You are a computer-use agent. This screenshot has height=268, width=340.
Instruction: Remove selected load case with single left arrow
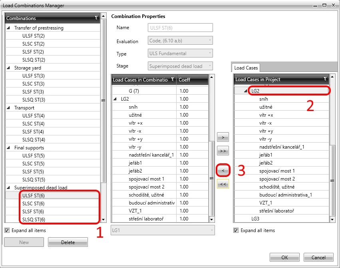click(223, 171)
